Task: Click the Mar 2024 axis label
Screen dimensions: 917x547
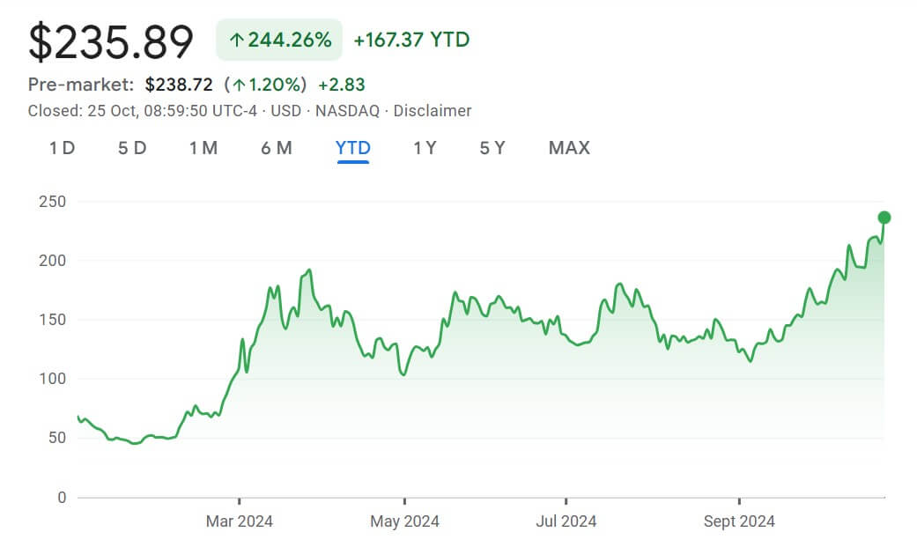Action: coord(240,521)
